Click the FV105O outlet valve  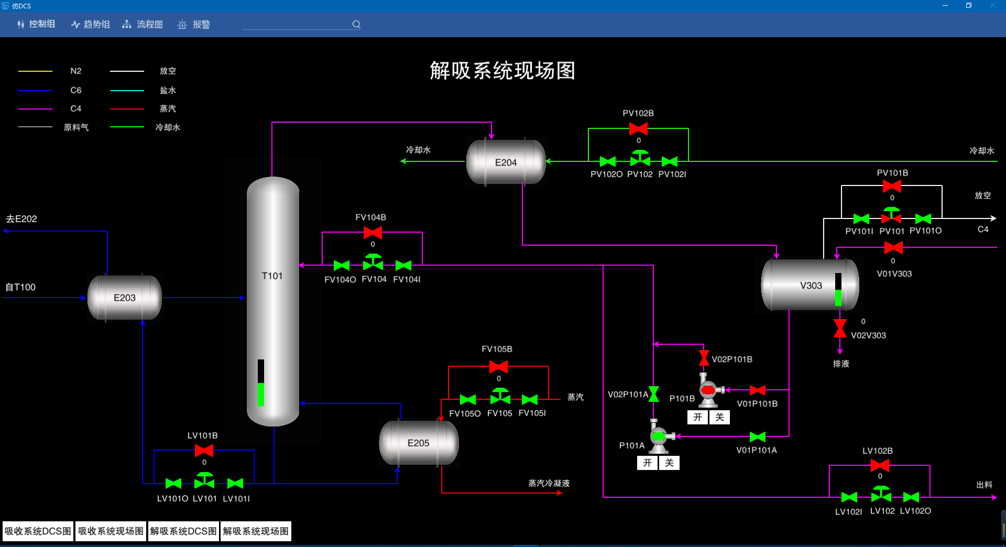(x=468, y=400)
